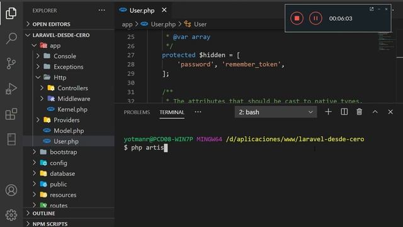Click the recorder timer 00:06:03
Screen dimensions: 403x227
[341, 18]
